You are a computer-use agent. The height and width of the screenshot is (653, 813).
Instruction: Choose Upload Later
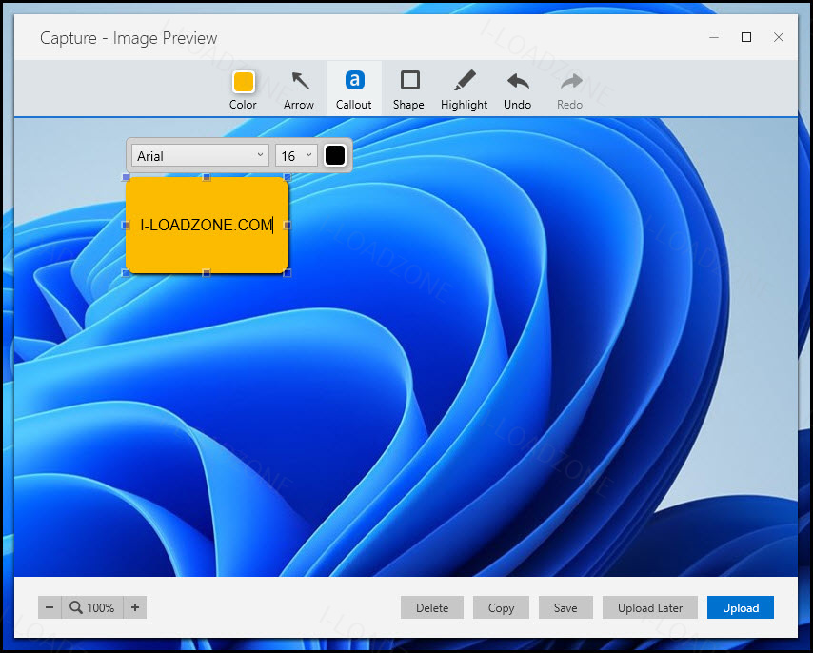tap(649, 607)
